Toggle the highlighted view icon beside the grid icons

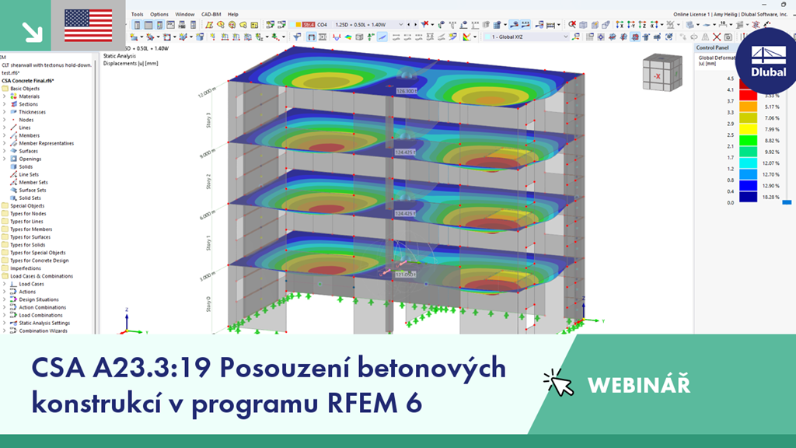(634, 37)
